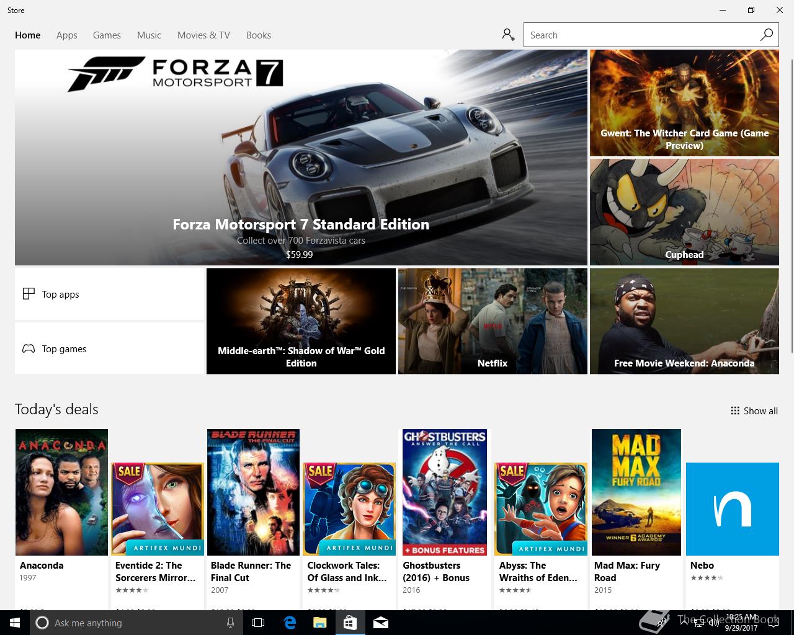The height and width of the screenshot is (635, 794).
Task: Open the Top apps tile
Action: pos(110,294)
